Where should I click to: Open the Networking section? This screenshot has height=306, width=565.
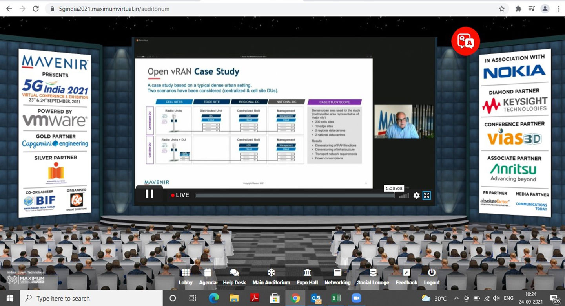(337, 277)
